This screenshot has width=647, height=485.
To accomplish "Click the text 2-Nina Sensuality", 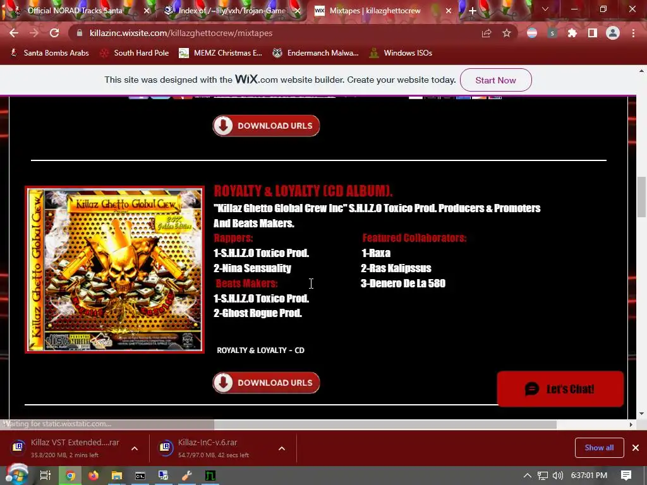I will click(x=252, y=268).
